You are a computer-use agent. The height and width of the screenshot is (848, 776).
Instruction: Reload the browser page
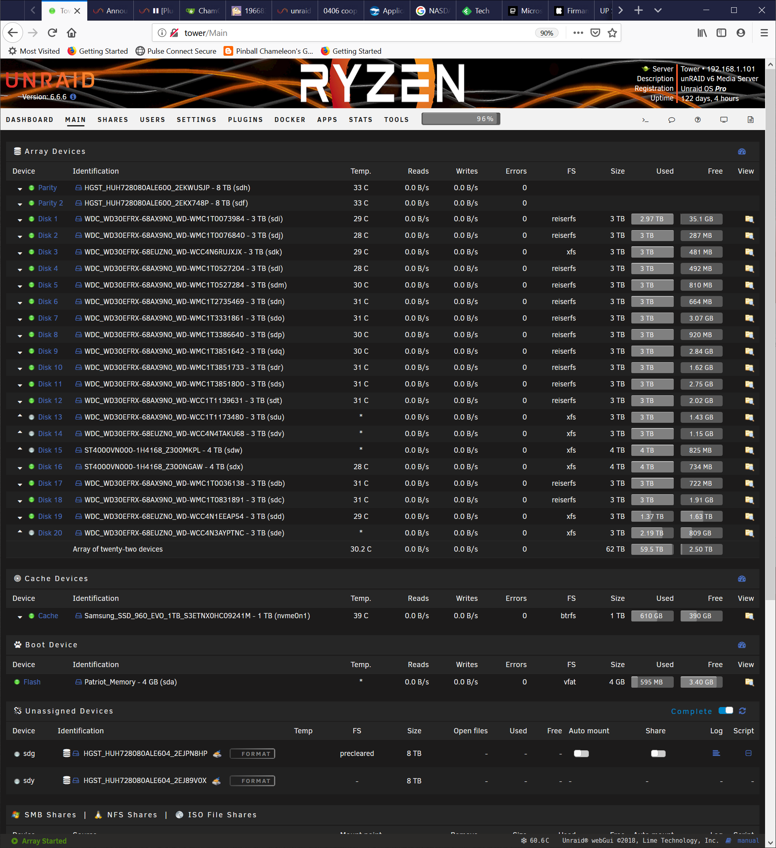pyautogui.click(x=52, y=33)
